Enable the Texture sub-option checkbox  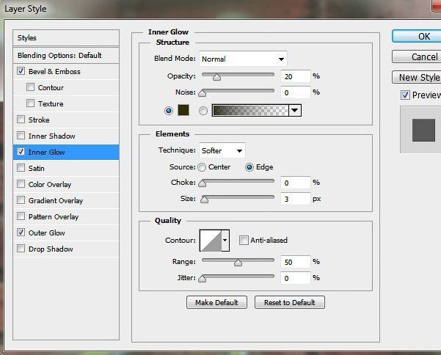click(x=30, y=103)
